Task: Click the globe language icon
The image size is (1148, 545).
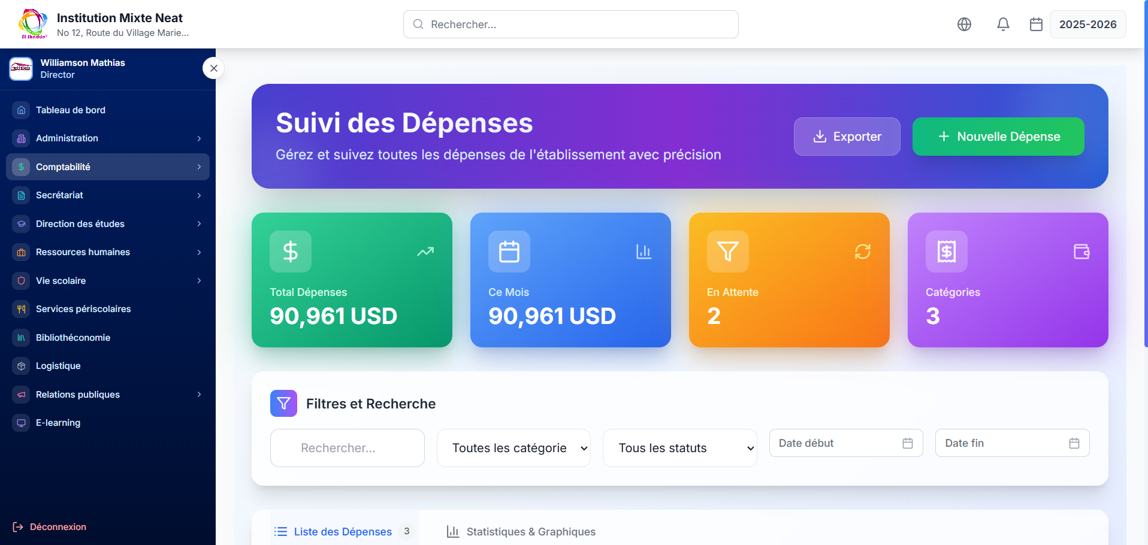Action: coord(964,25)
